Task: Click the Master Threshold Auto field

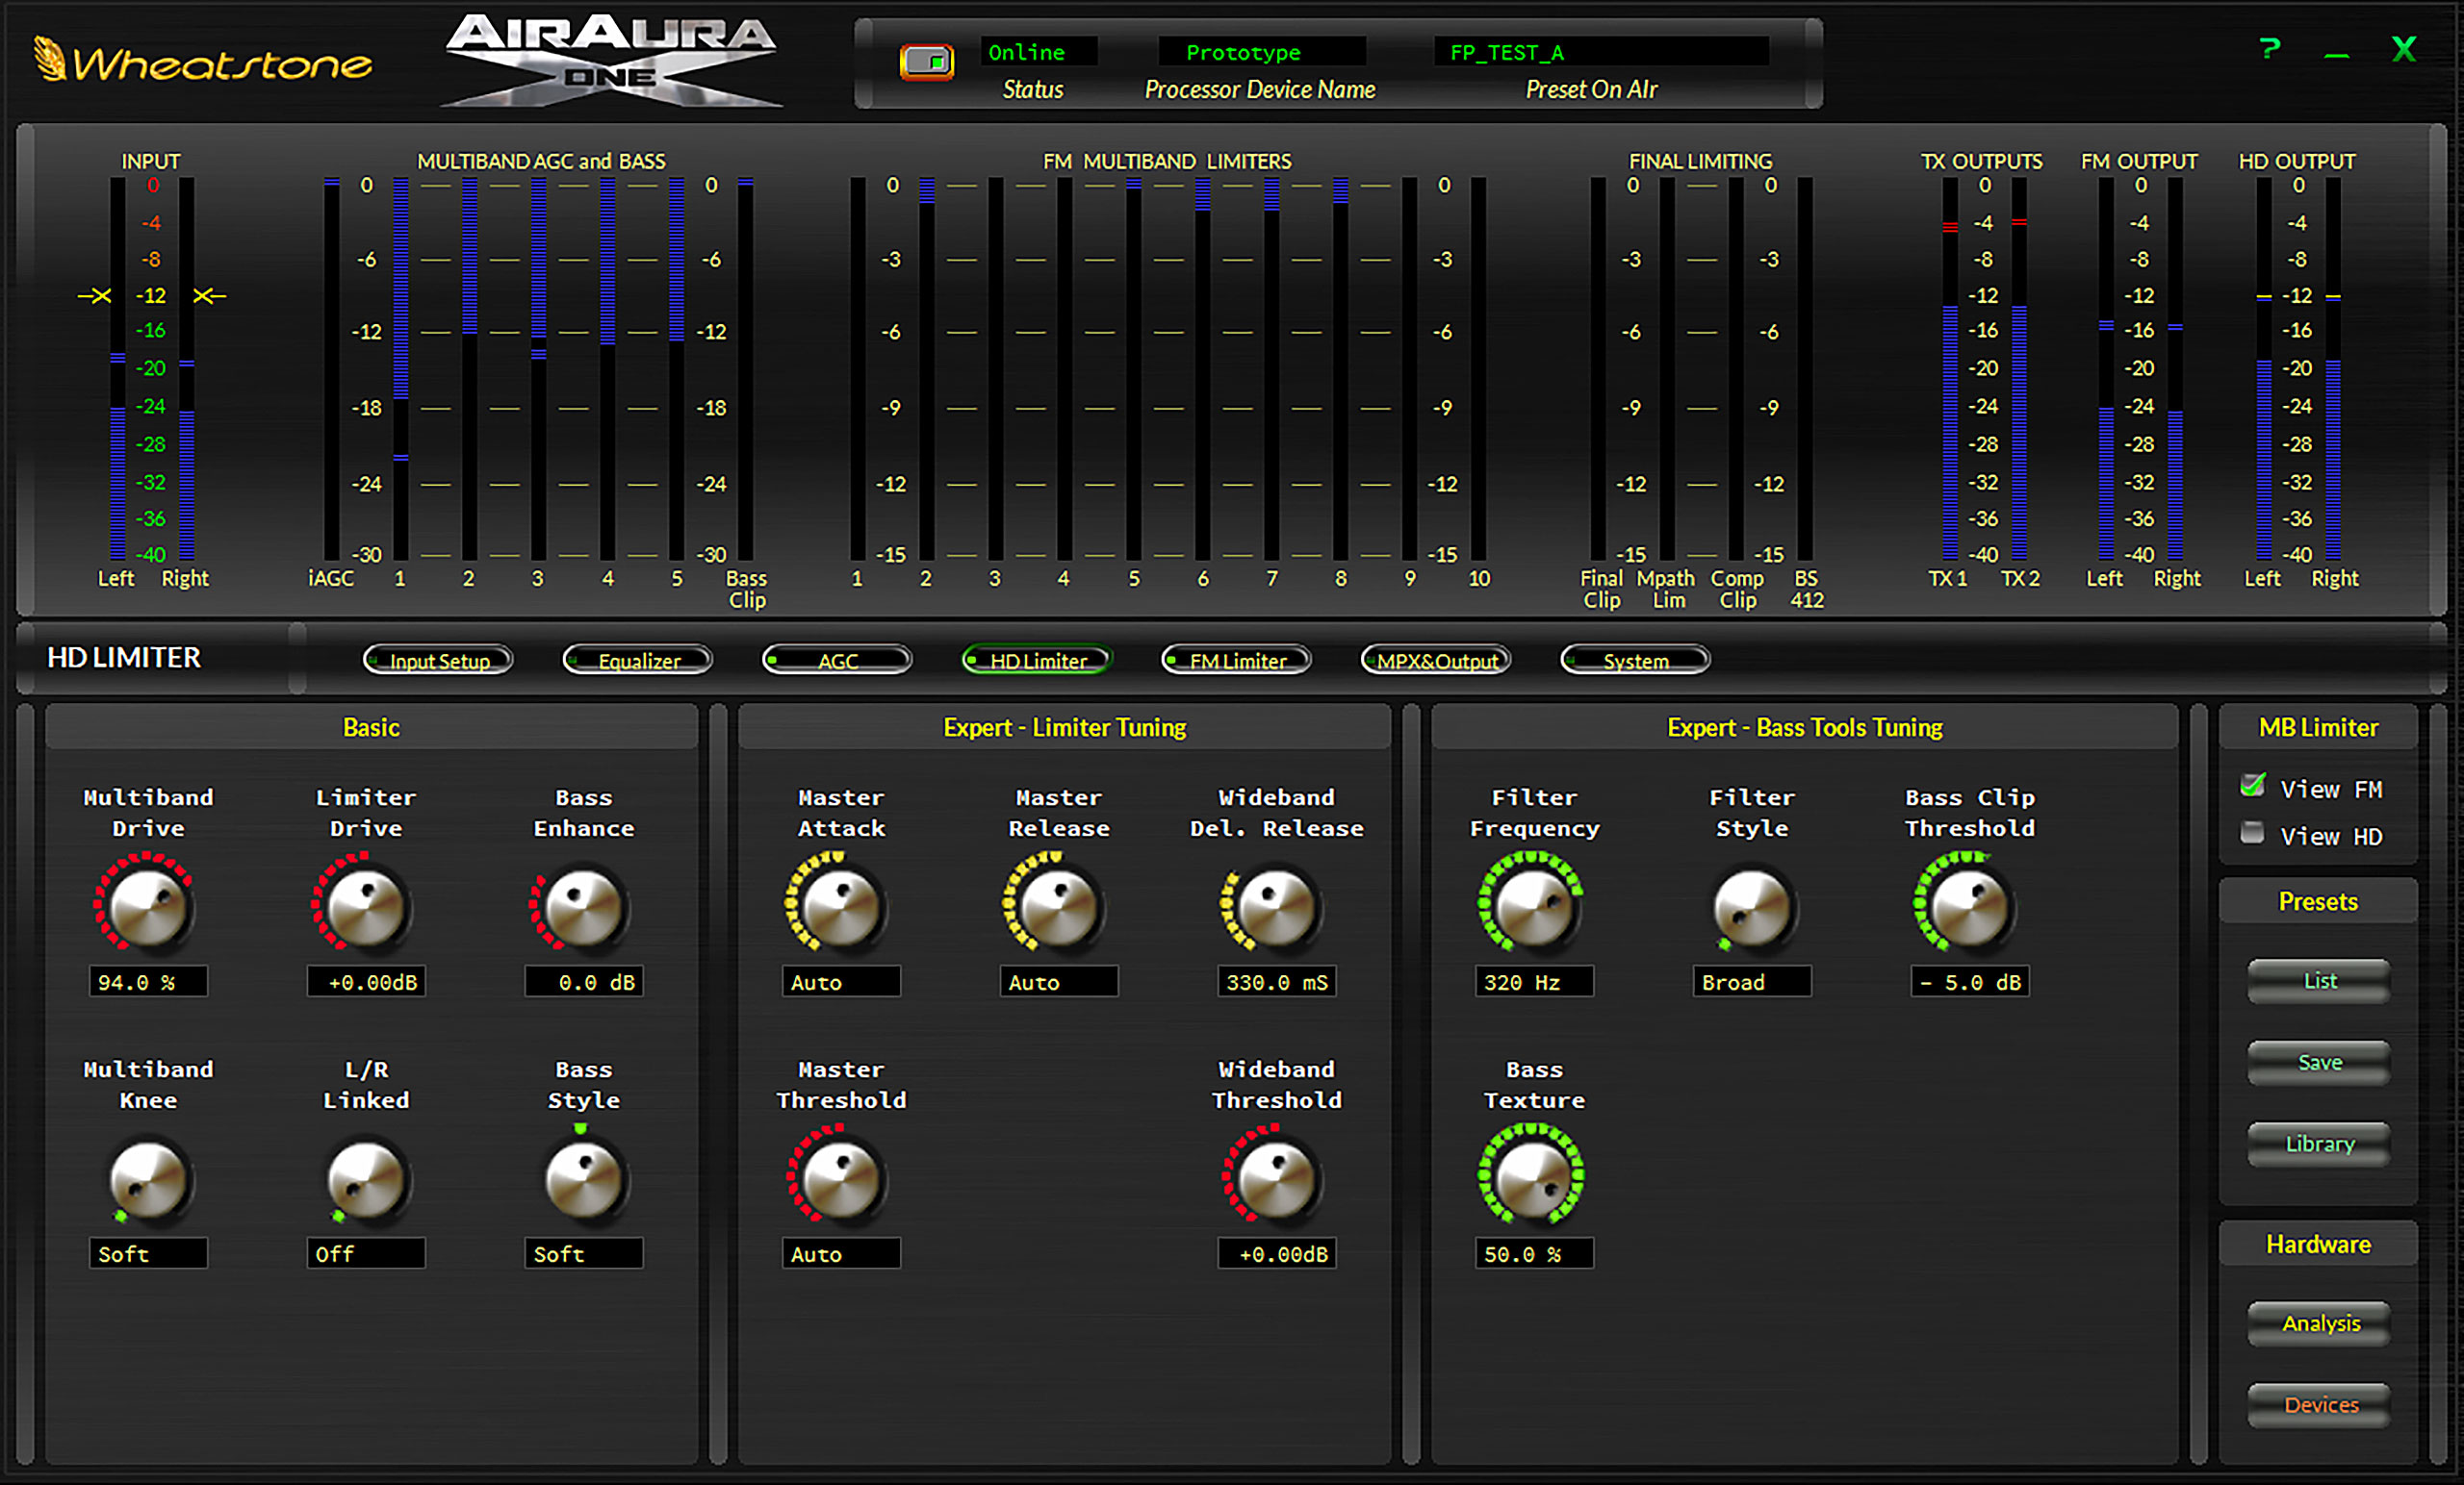Action: pyautogui.click(x=841, y=1253)
